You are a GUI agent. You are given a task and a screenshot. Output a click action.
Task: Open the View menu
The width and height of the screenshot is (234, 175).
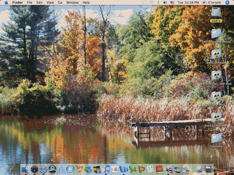pos(50,3)
